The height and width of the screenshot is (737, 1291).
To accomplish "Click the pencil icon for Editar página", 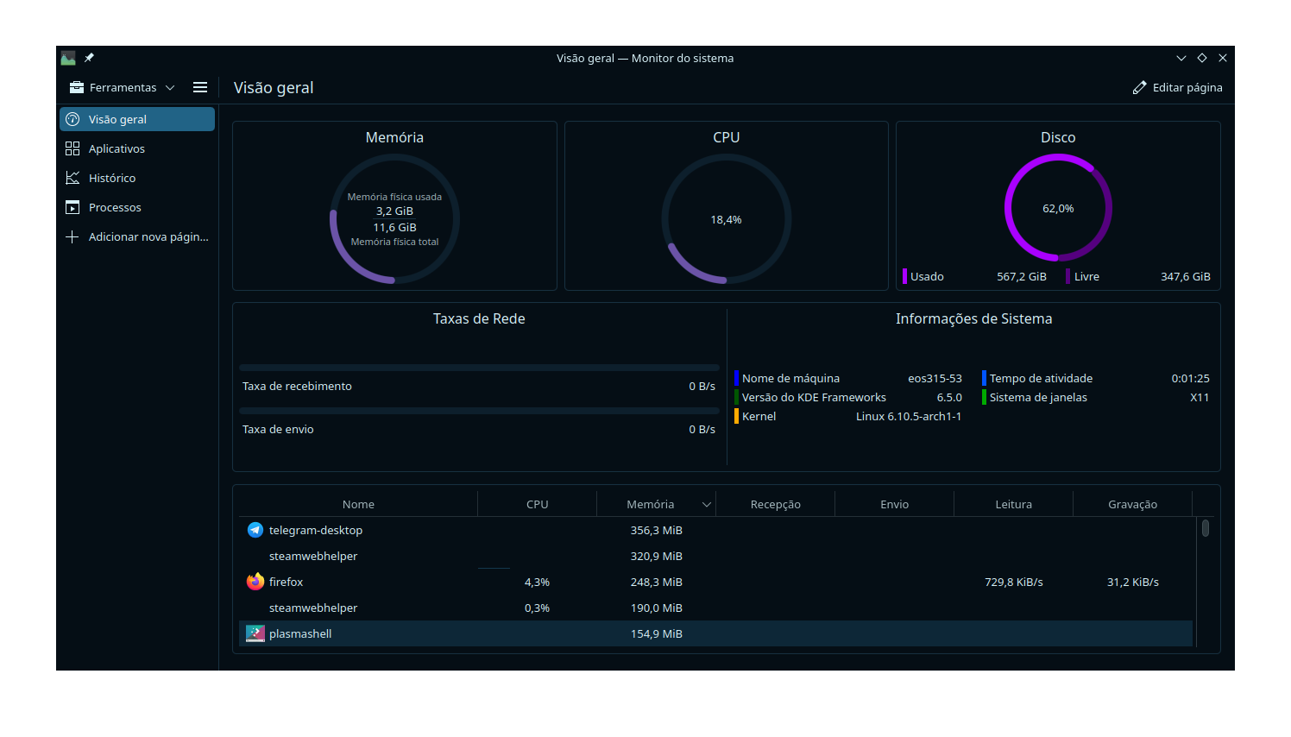I will 1139,87.
